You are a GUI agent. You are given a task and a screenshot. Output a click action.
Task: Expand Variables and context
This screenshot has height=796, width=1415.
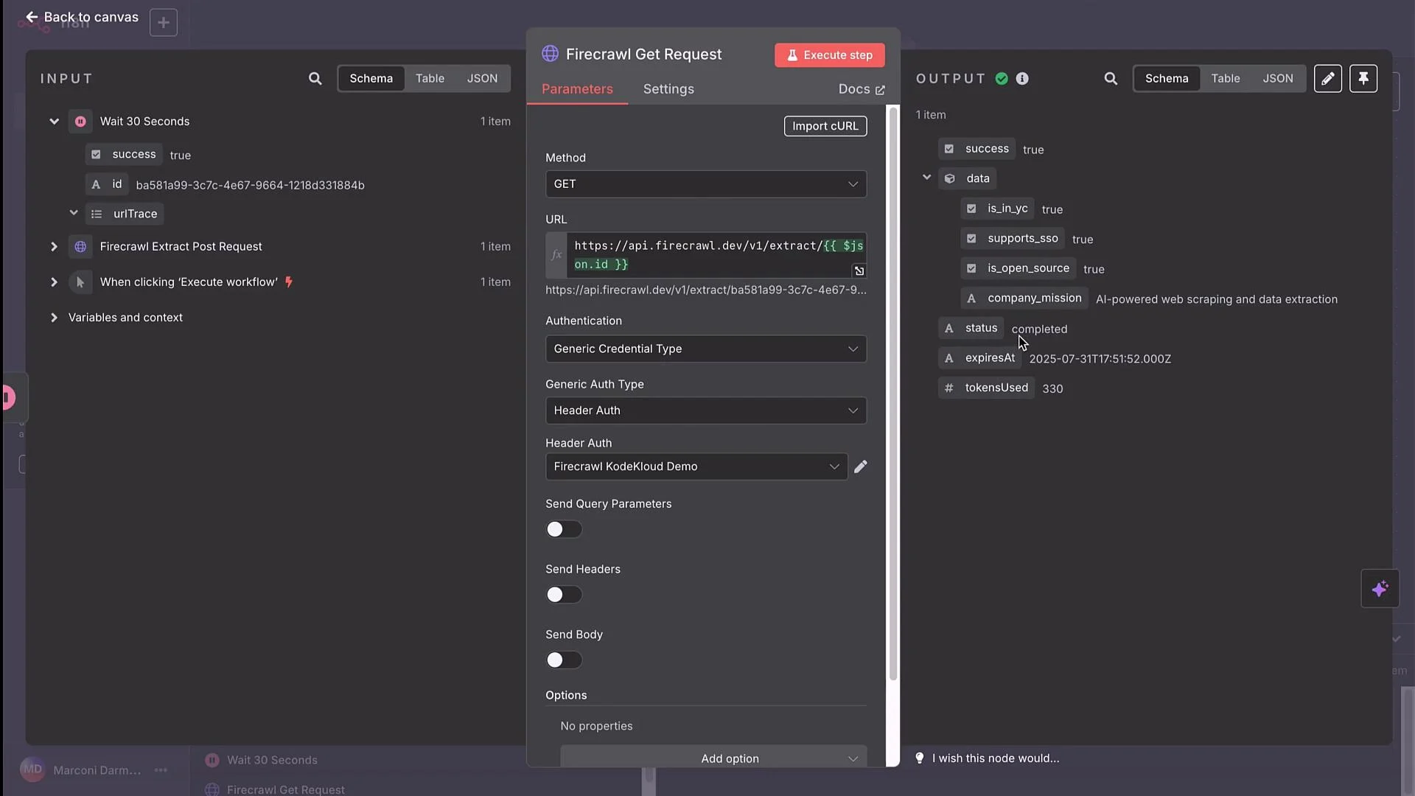tap(54, 317)
